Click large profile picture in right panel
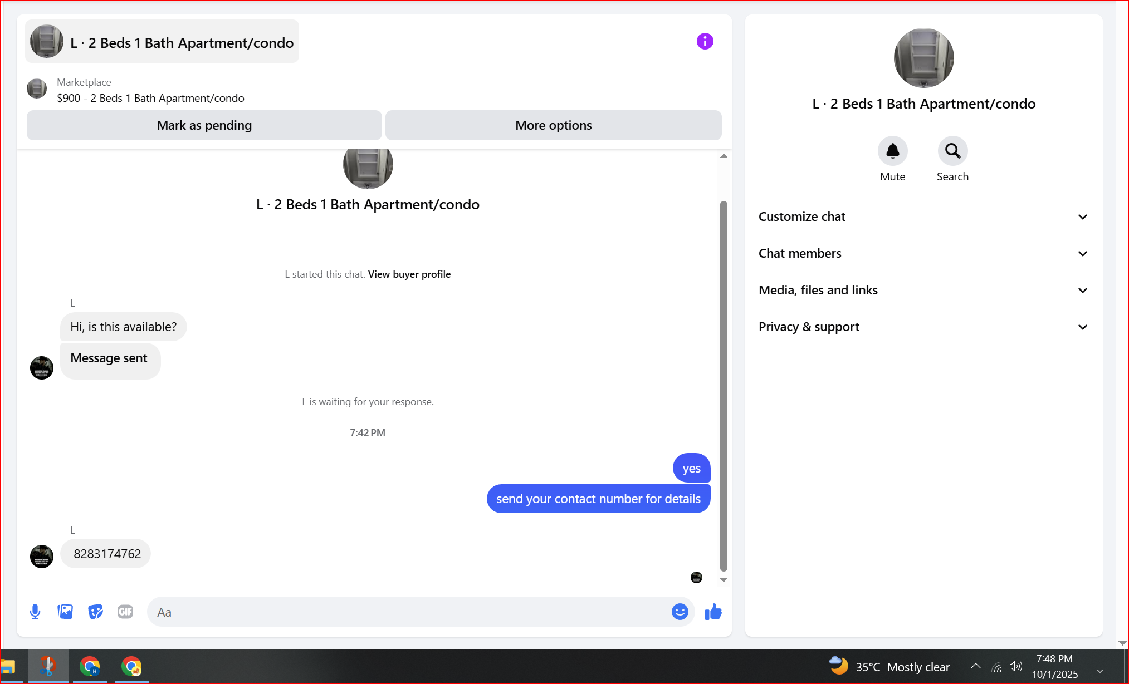The width and height of the screenshot is (1129, 684). coord(923,58)
